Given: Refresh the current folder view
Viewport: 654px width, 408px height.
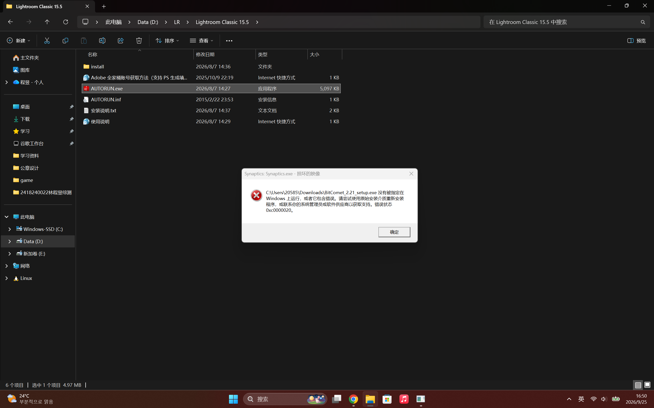Looking at the screenshot, I should (x=65, y=22).
